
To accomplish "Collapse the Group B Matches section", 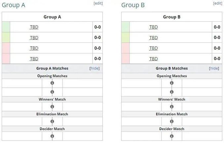I will pyautogui.click(x=214, y=69).
